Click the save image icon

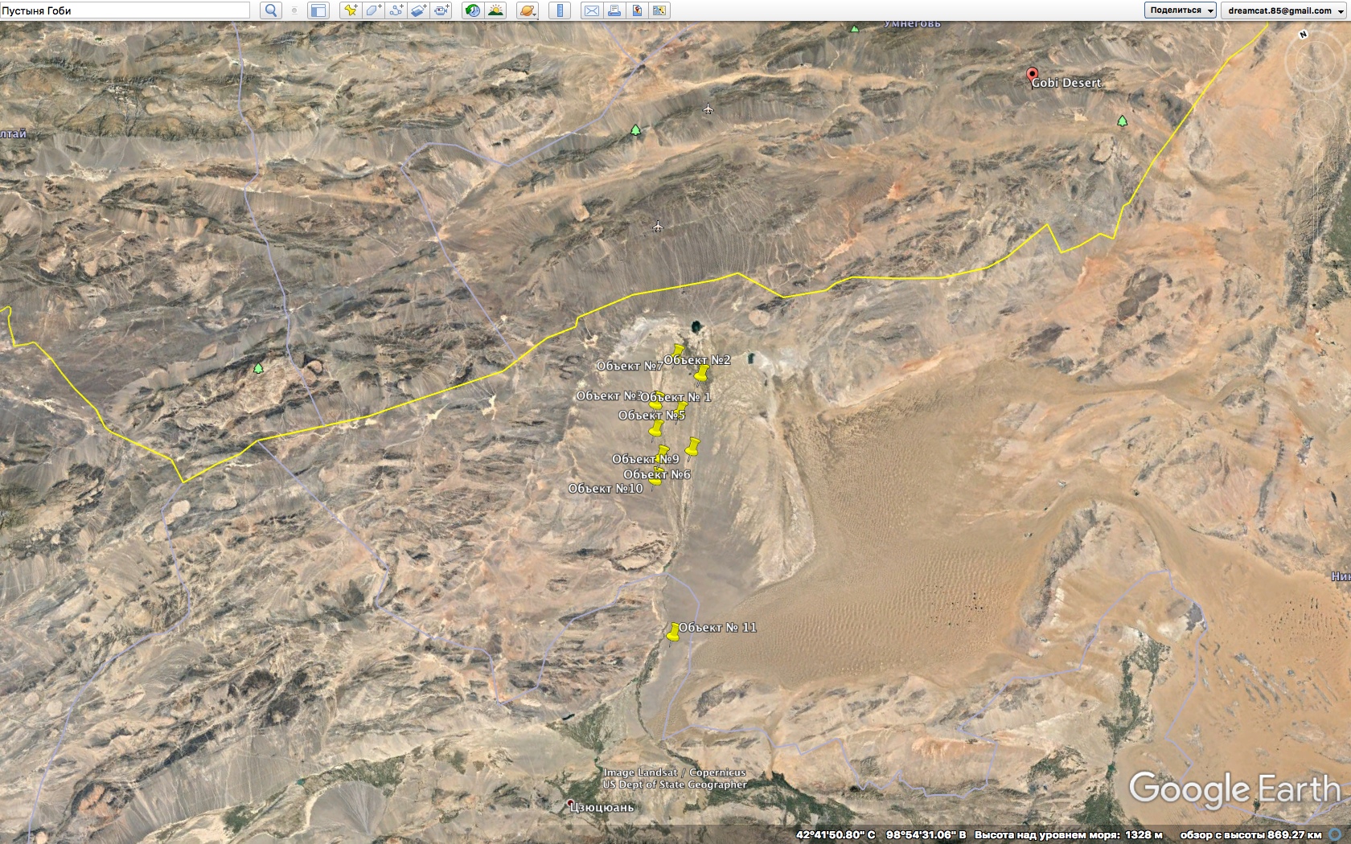(636, 10)
